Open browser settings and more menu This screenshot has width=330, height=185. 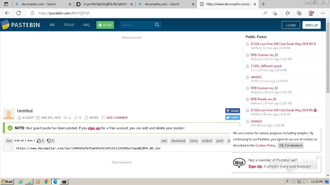tap(323, 13)
